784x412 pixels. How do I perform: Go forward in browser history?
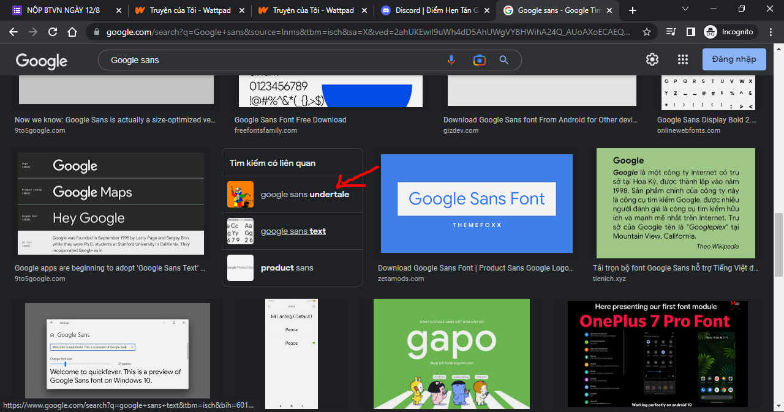point(33,32)
